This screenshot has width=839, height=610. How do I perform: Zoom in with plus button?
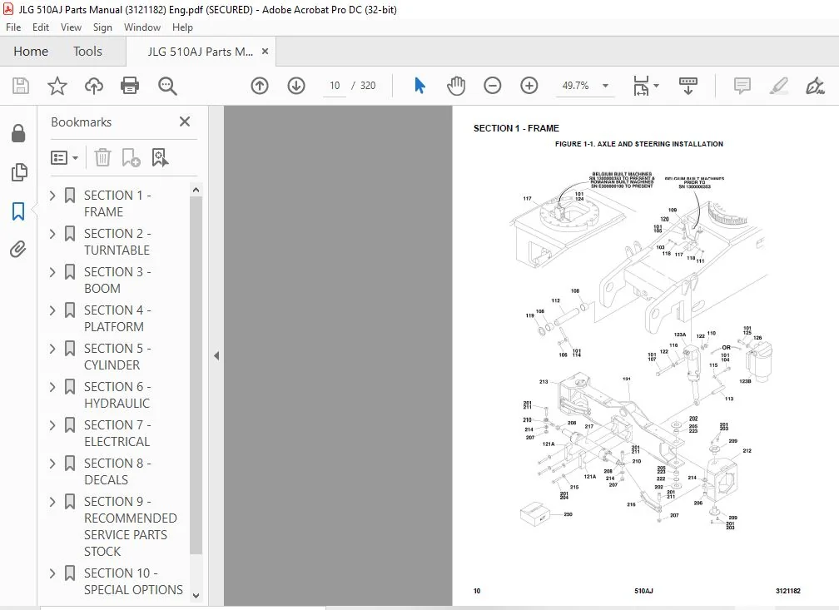pyautogui.click(x=529, y=86)
